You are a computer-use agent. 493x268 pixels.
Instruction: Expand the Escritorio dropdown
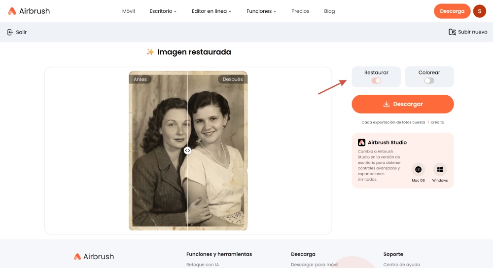(163, 11)
